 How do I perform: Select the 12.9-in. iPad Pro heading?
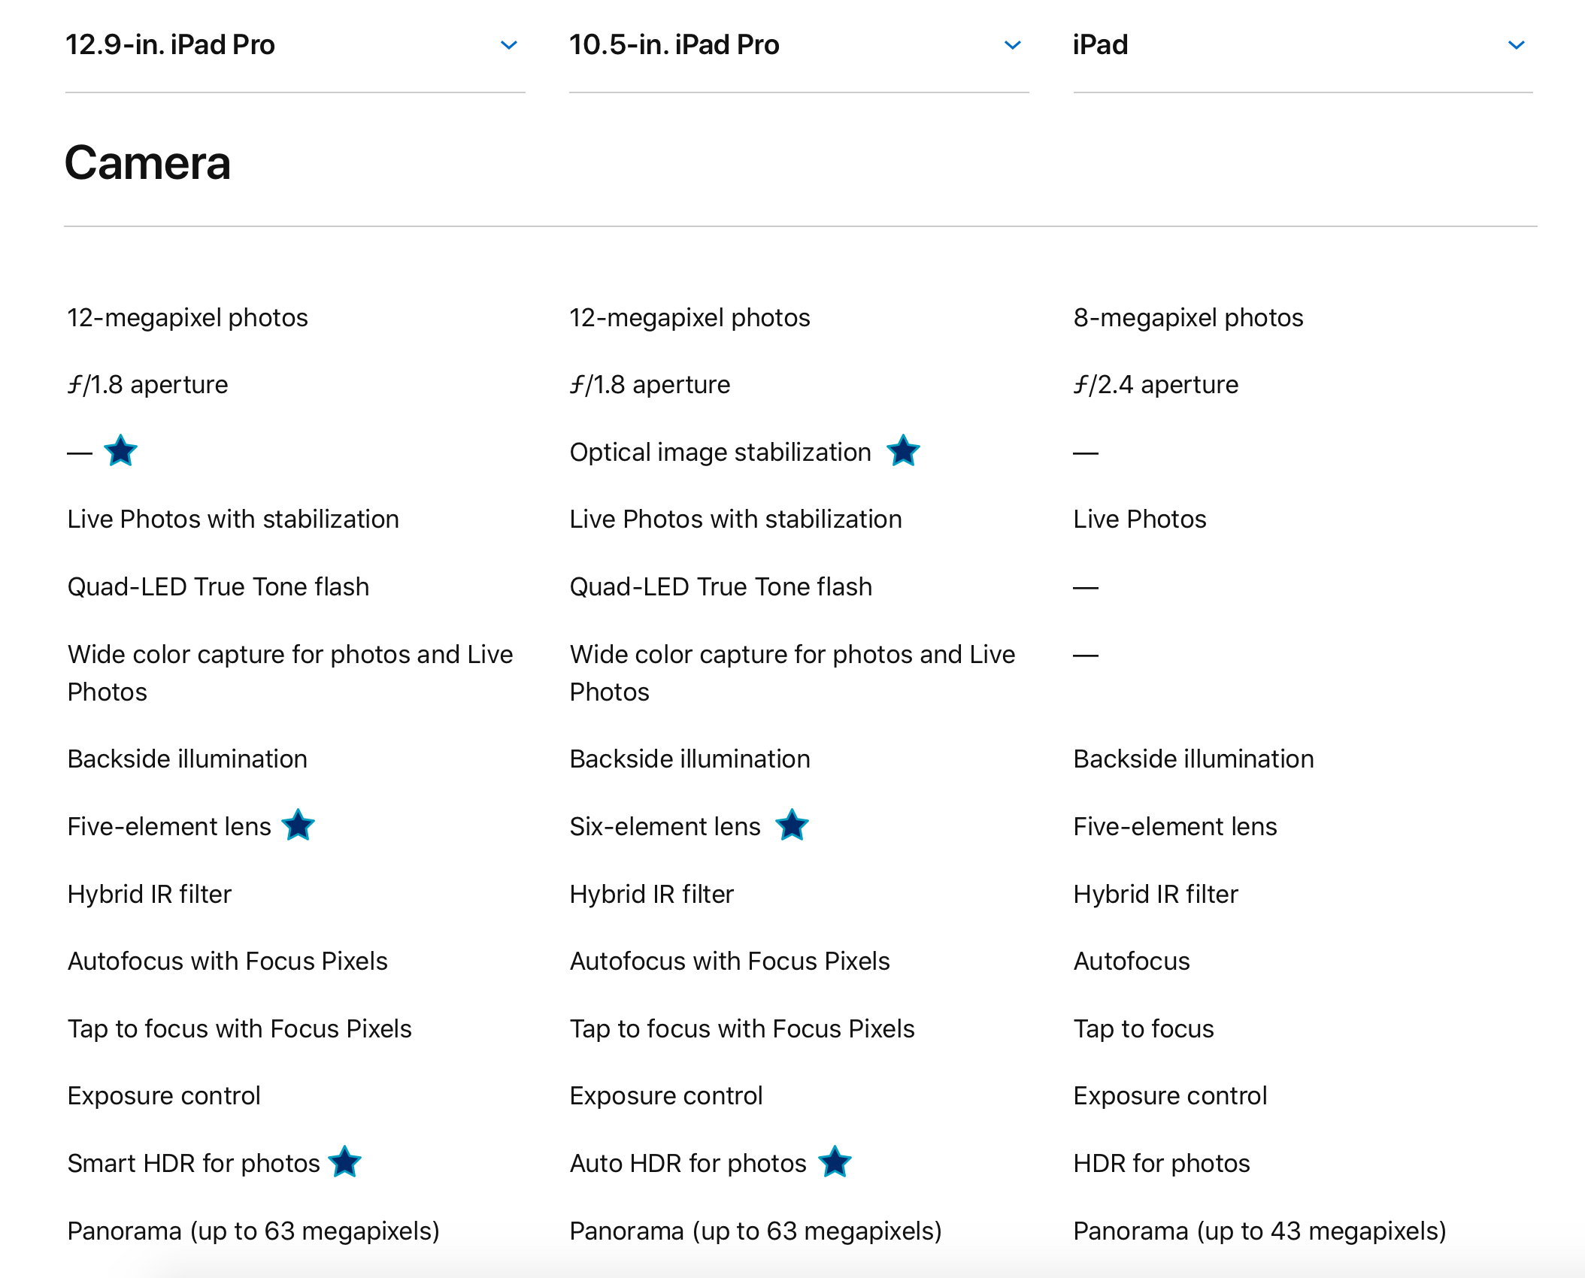[171, 45]
